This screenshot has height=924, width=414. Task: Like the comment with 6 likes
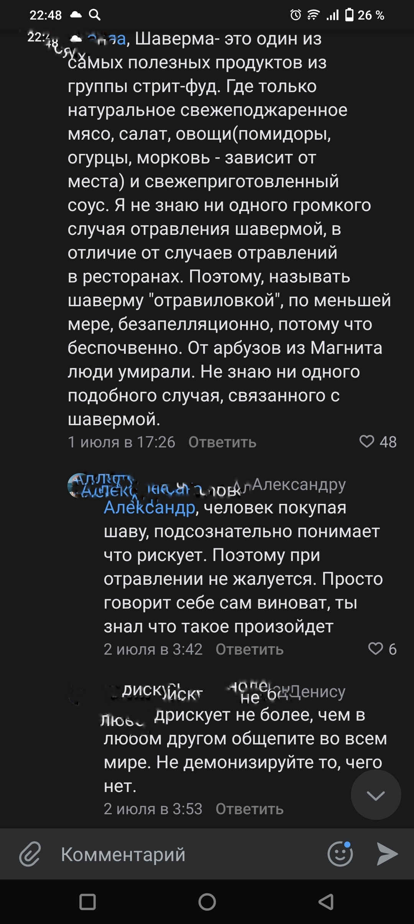point(376,648)
